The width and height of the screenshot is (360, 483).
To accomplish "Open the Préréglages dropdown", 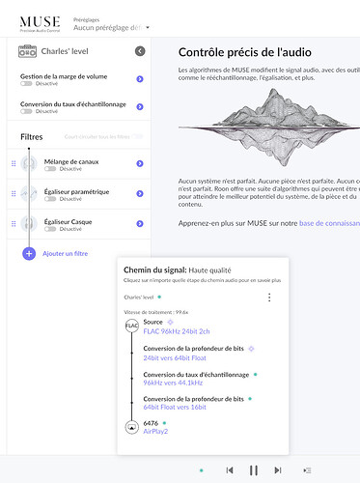I will coord(111,28).
